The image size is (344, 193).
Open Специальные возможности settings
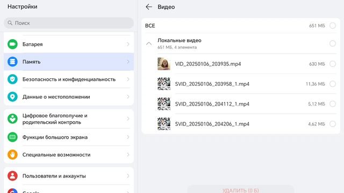(x=69, y=154)
